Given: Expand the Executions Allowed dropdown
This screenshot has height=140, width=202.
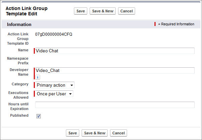Looking at the screenshot, I should click(x=54, y=94).
